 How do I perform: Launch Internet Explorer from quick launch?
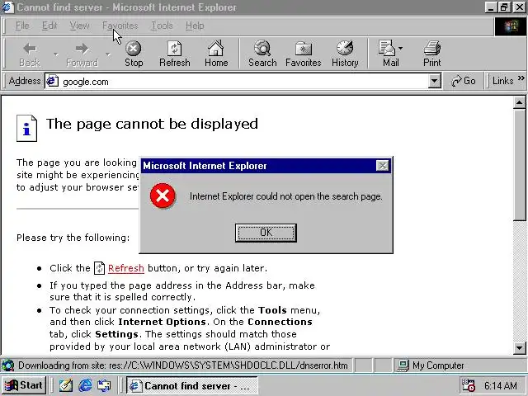pos(85,385)
